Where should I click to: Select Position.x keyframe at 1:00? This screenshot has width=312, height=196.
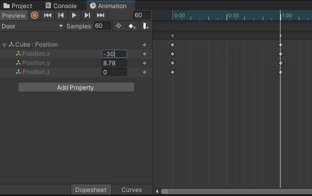tap(280, 54)
